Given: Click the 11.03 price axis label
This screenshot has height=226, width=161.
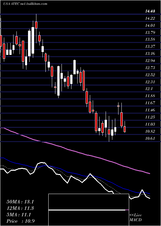Looking at the screenshot, I should point(150,124).
